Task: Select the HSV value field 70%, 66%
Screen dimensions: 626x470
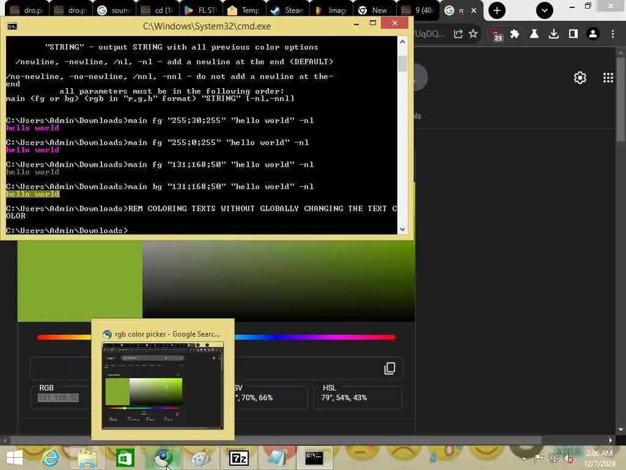Action: (271, 398)
